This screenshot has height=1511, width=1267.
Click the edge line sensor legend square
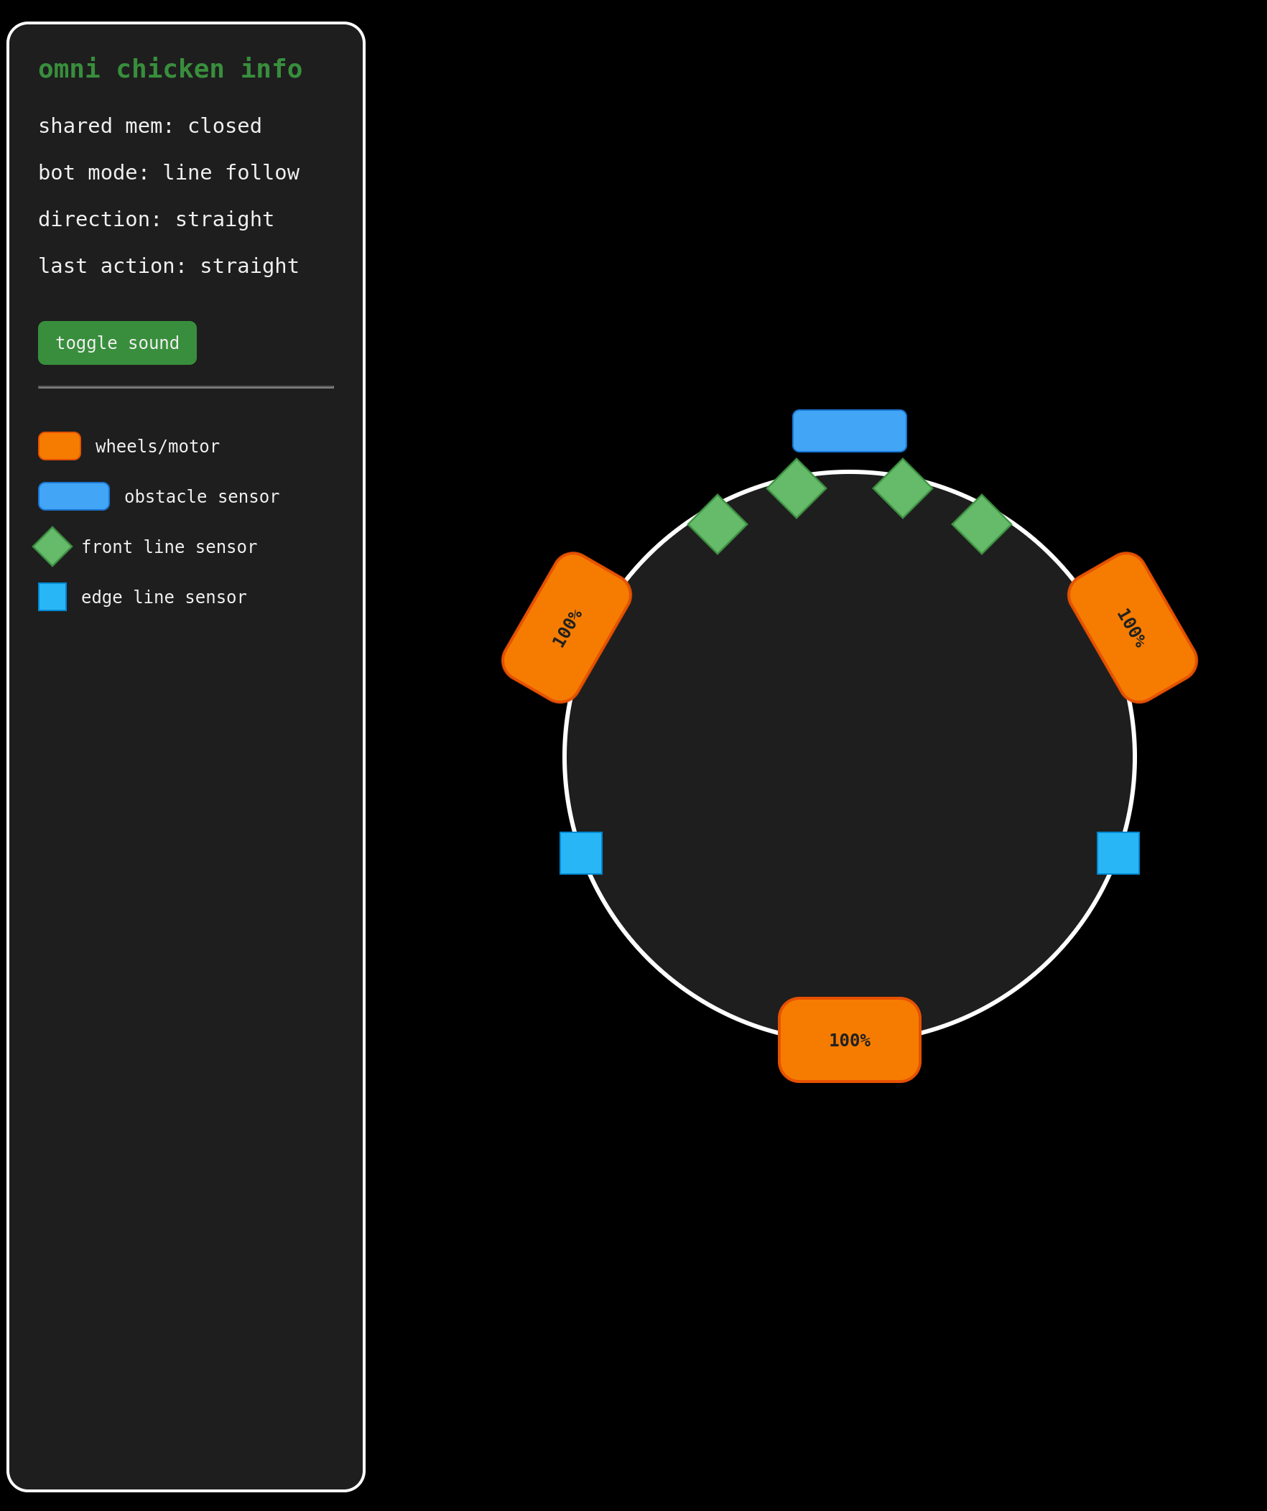52,597
